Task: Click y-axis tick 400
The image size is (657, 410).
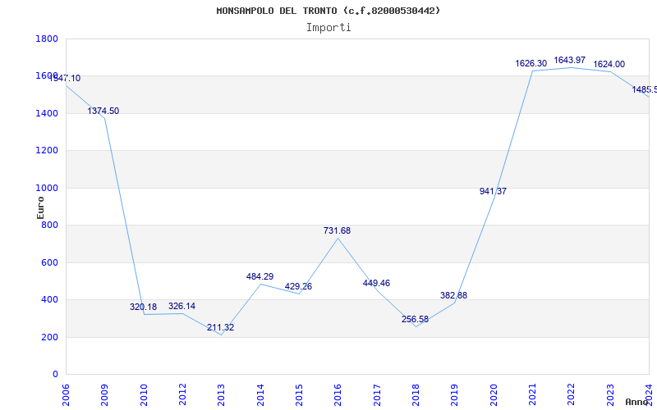Action: [x=49, y=300]
